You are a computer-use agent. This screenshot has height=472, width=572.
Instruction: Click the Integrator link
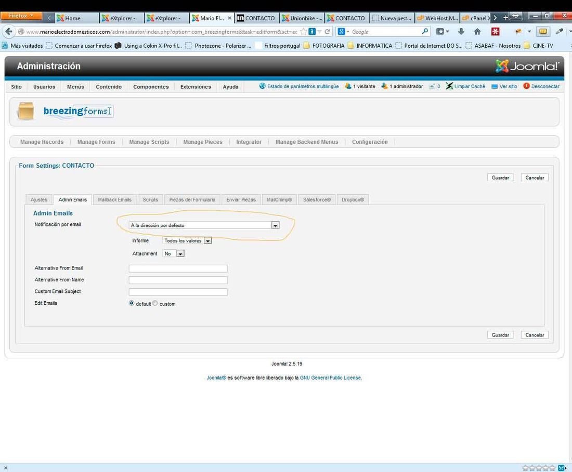(249, 142)
